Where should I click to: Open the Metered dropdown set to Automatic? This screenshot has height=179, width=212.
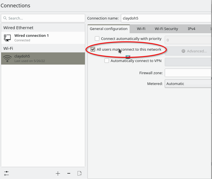(x=188, y=84)
